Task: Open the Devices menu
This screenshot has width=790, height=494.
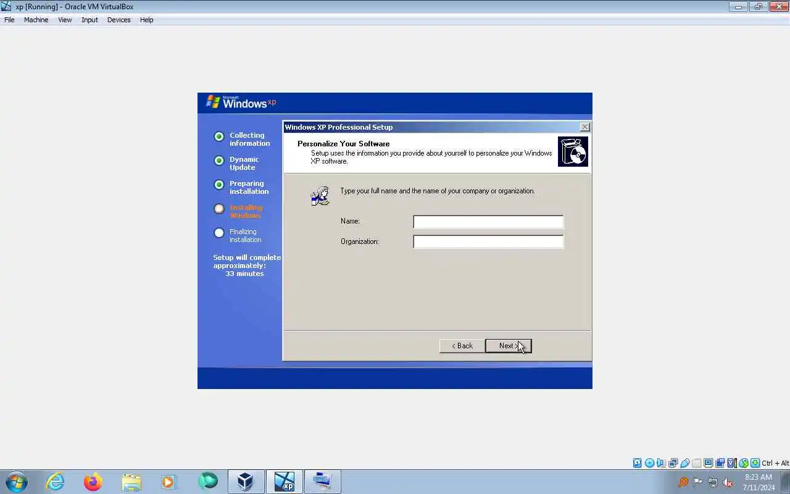Action: coord(118,20)
